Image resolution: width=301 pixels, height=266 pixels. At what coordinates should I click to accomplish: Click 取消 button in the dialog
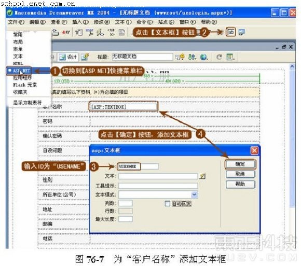(240, 174)
